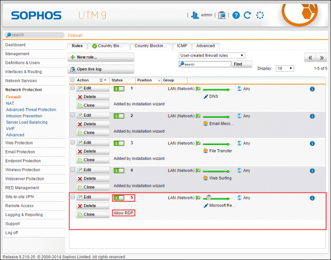Select the checkbox for rule 1

point(73,88)
